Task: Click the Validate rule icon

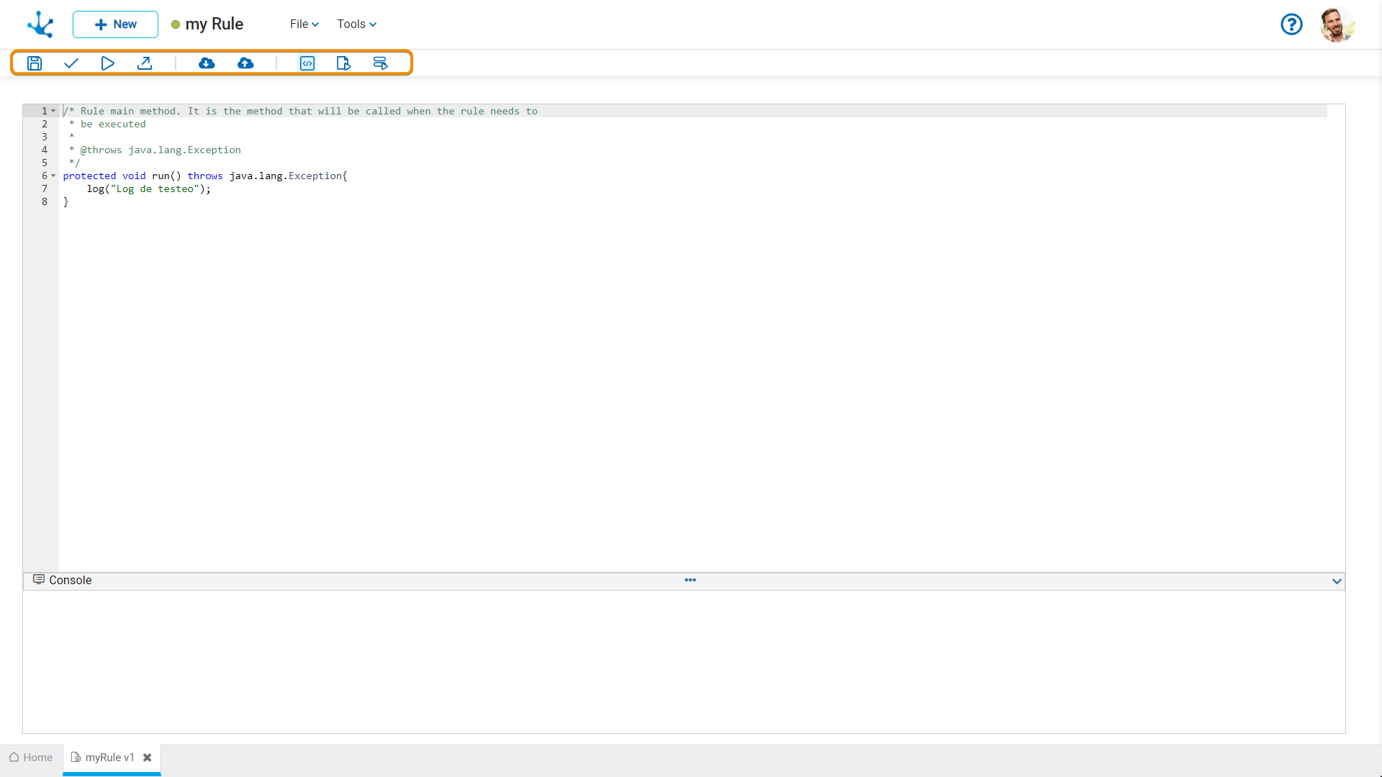Action: tap(71, 63)
